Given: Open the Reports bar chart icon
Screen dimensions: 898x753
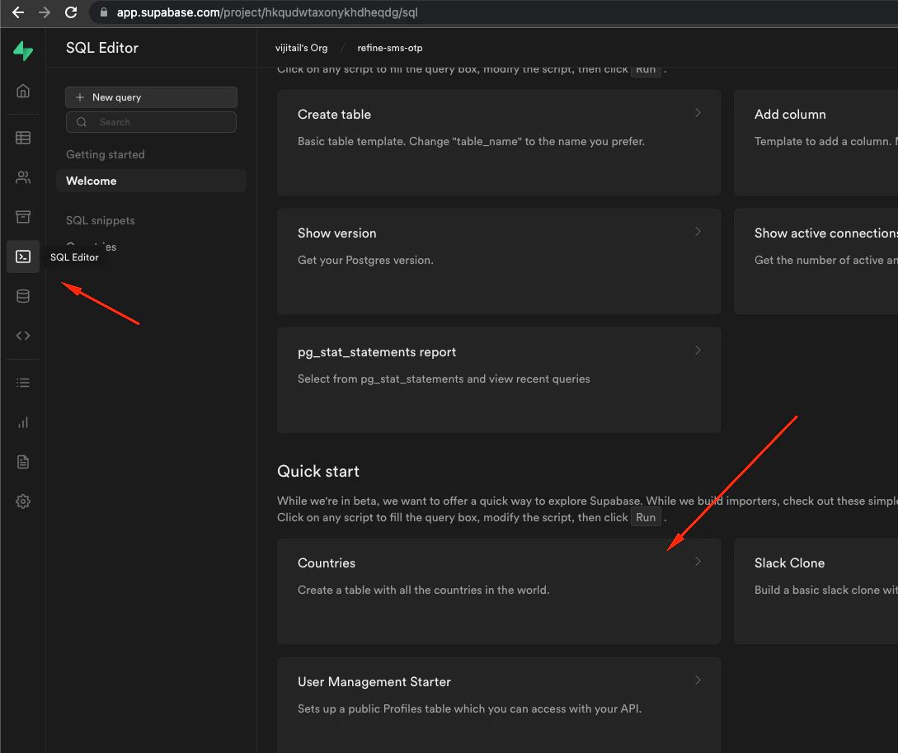Looking at the screenshot, I should (23, 422).
